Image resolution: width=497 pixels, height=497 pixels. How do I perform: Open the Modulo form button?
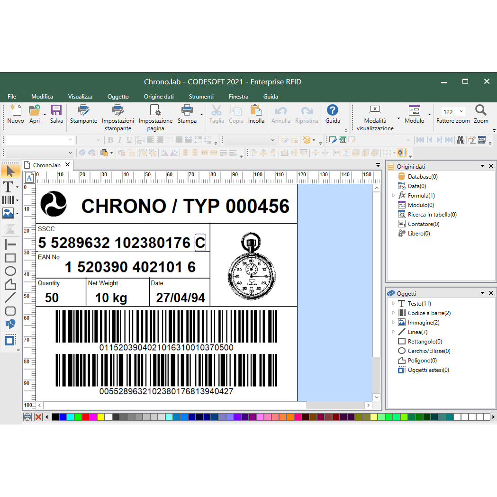pos(414,115)
